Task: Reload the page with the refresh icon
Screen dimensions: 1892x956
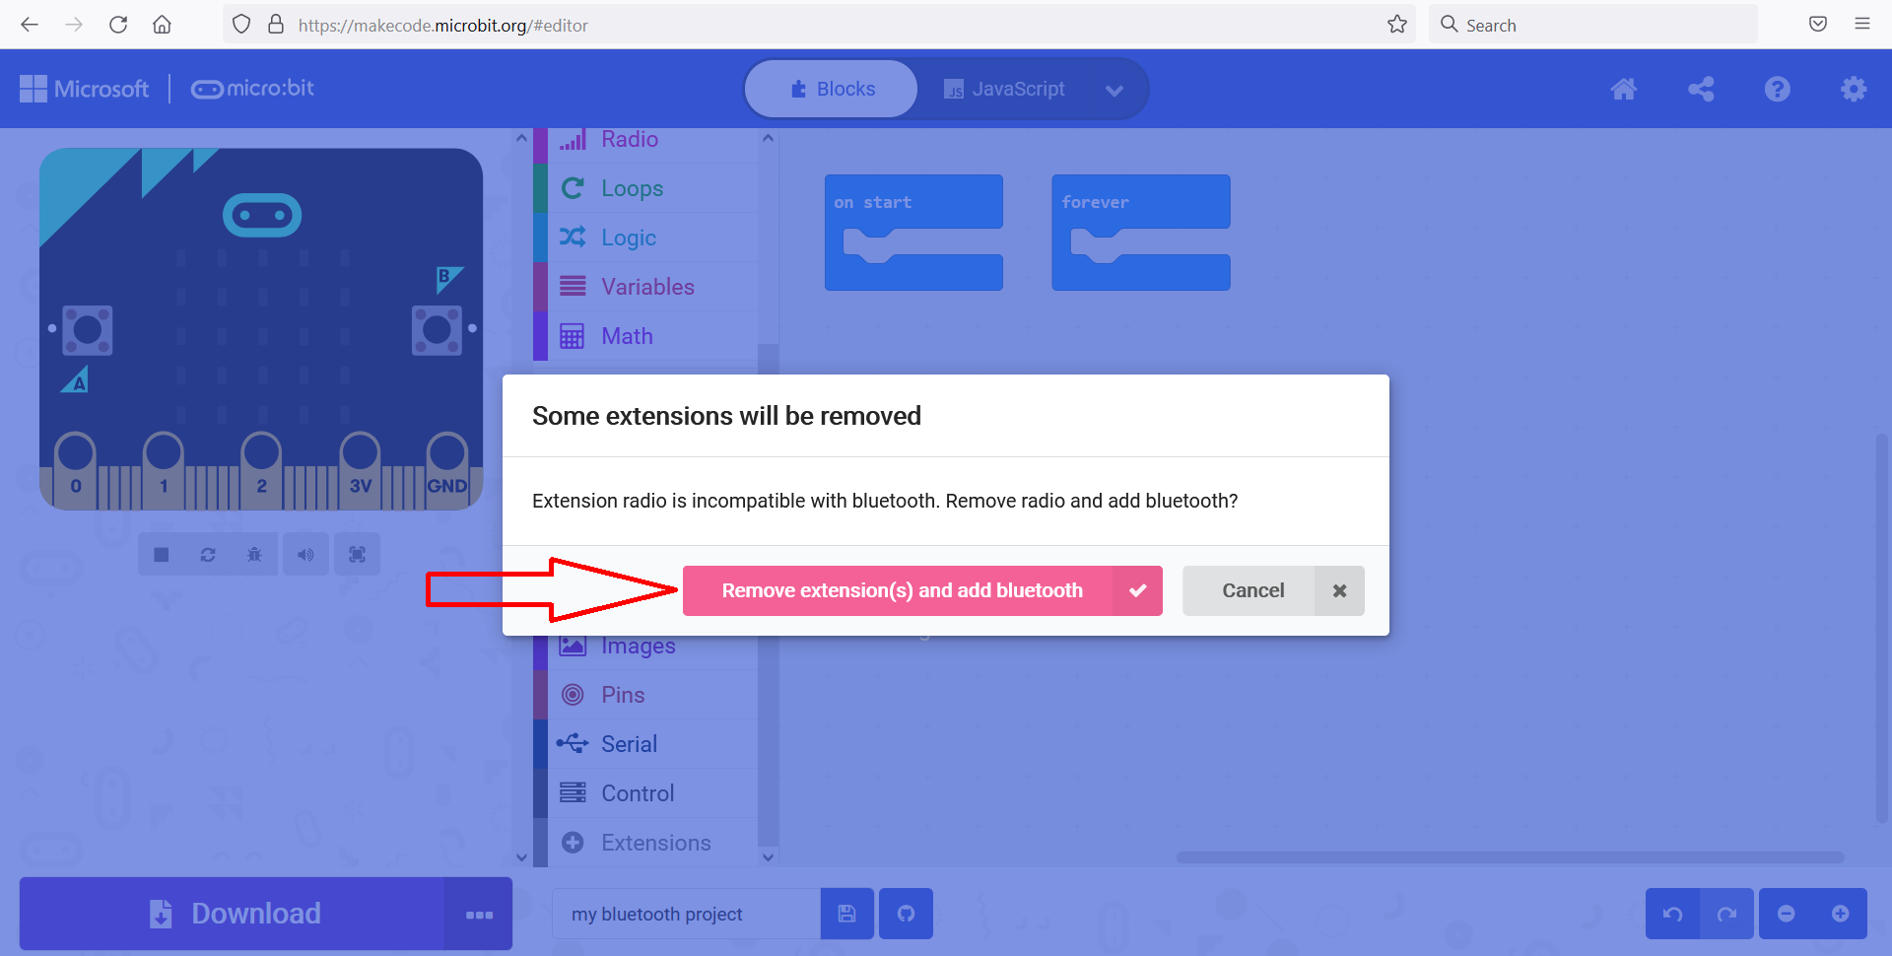Action: click(118, 25)
